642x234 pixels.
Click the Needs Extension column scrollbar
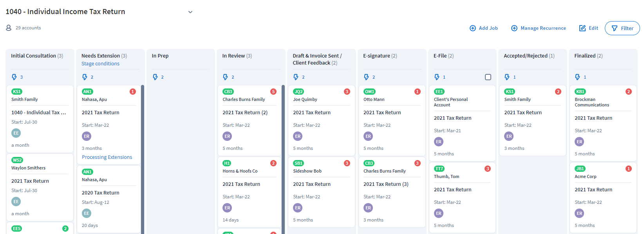pyautogui.click(x=143, y=157)
